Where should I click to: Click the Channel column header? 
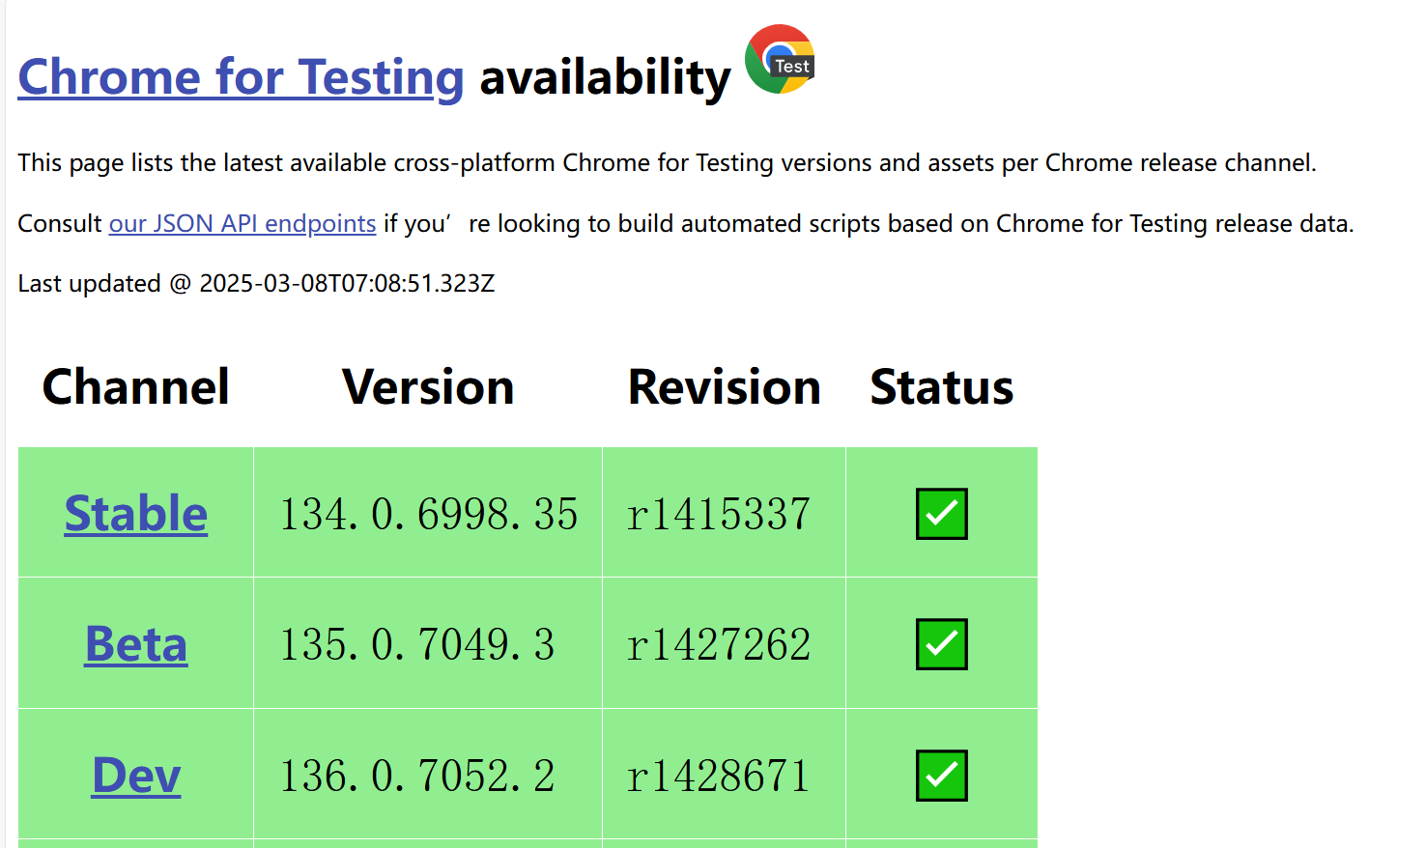point(136,387)
